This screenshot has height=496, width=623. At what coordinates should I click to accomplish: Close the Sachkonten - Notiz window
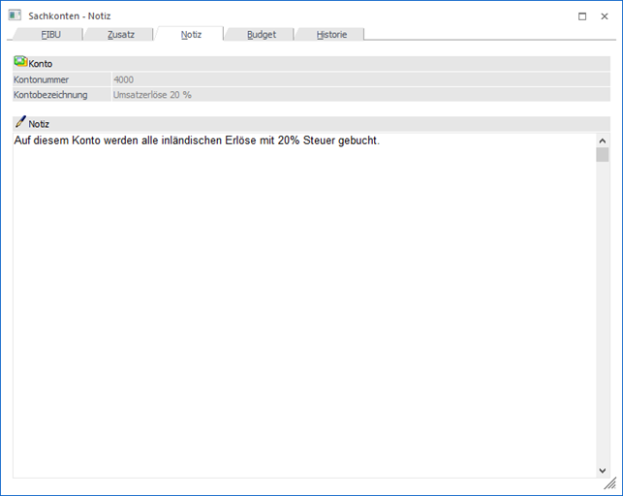coord(607,16)
